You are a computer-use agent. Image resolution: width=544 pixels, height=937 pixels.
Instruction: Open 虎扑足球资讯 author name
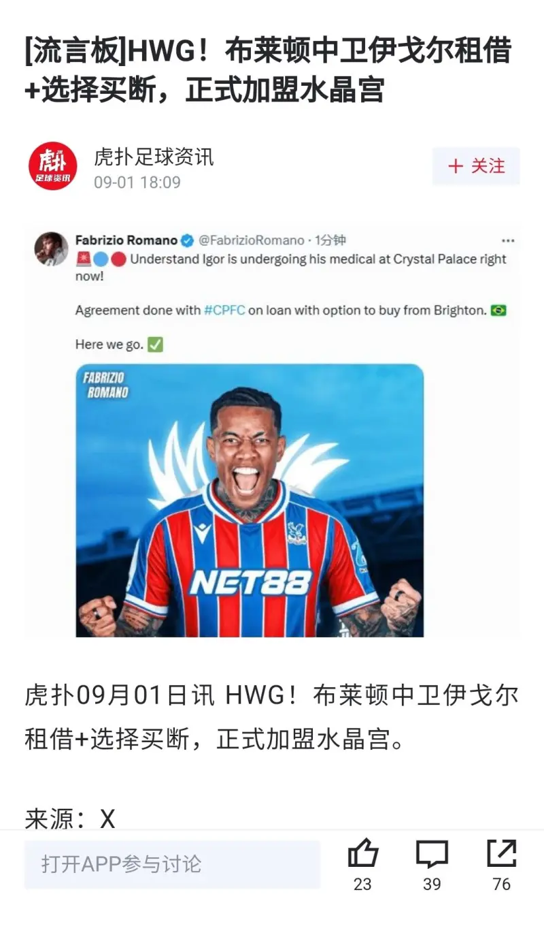pyautogui.click(x=154, y=157)
